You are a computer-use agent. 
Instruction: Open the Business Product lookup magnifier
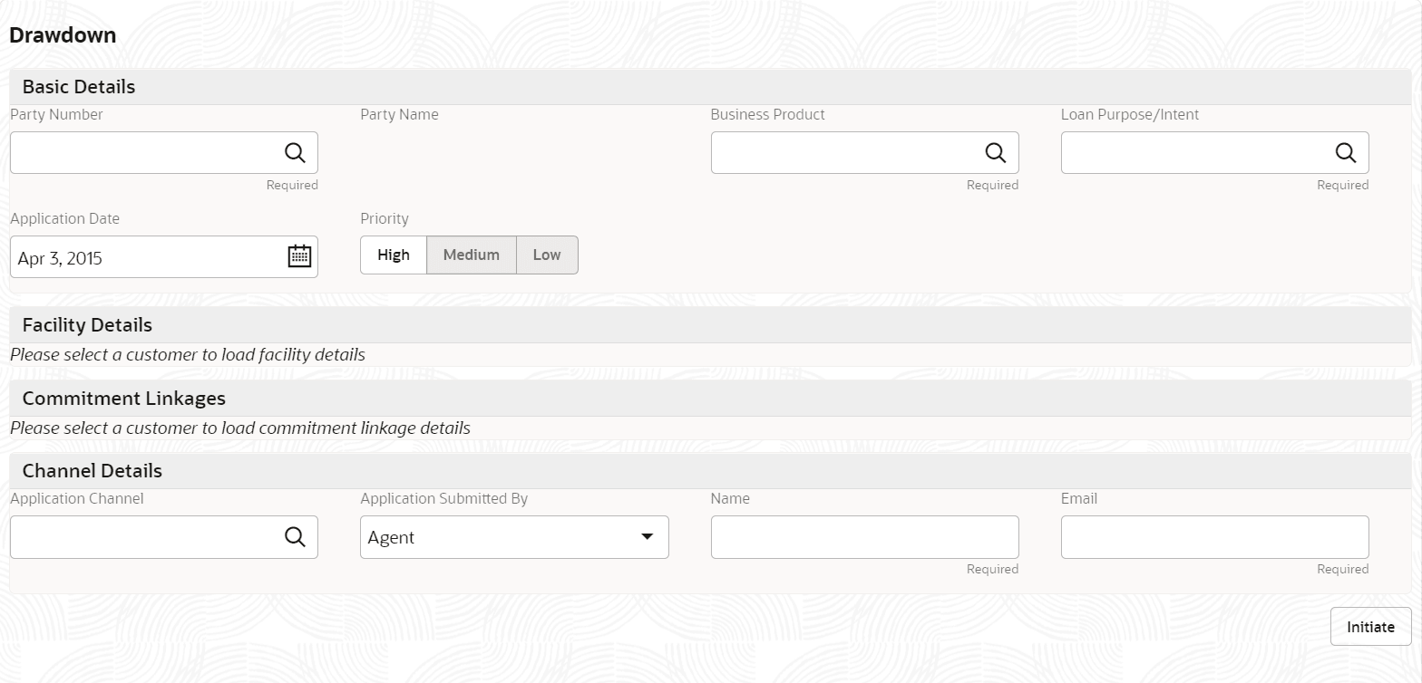[x=996, y=153]
